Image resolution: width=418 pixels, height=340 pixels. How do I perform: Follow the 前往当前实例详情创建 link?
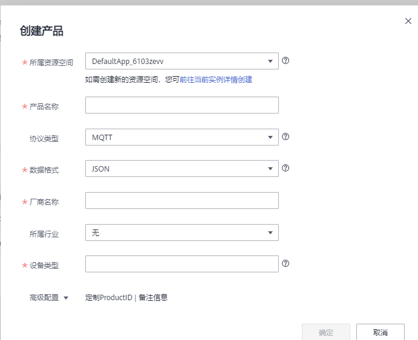216,79
